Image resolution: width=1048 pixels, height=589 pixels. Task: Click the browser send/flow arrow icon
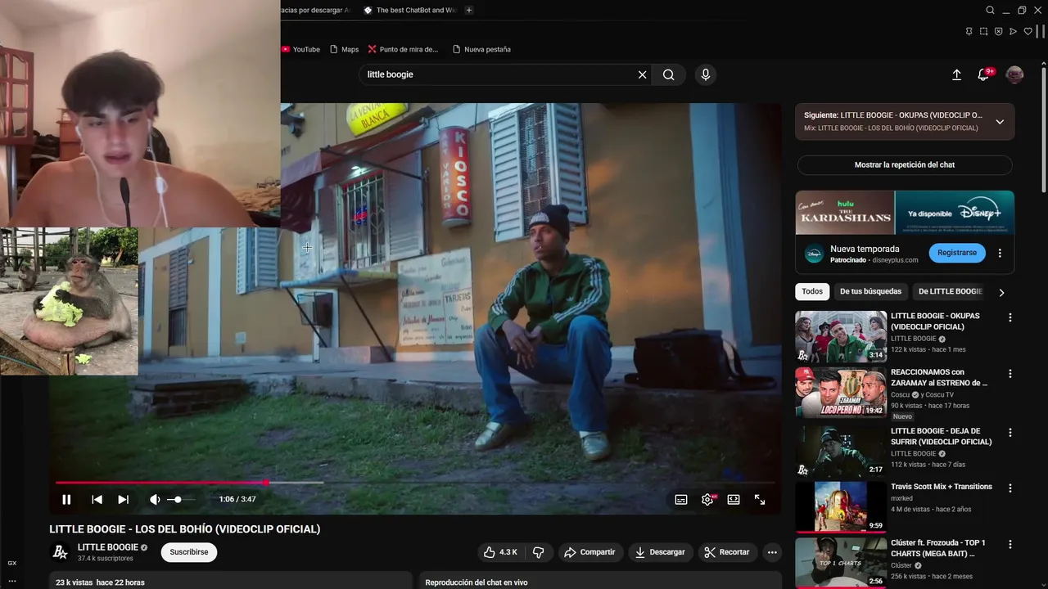pyautogui.click(x=1014, y=31)
